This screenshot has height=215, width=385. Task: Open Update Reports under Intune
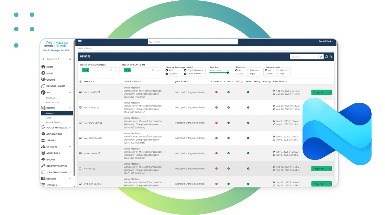(54, 122)
